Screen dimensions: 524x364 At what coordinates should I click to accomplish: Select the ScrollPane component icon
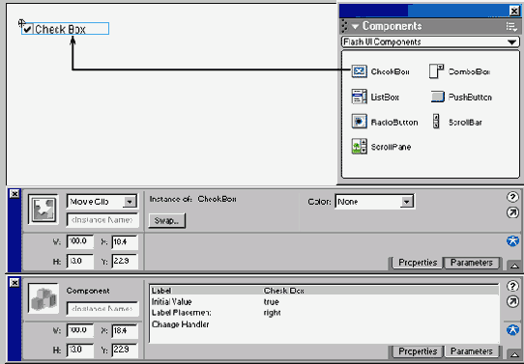coord(360,147)
